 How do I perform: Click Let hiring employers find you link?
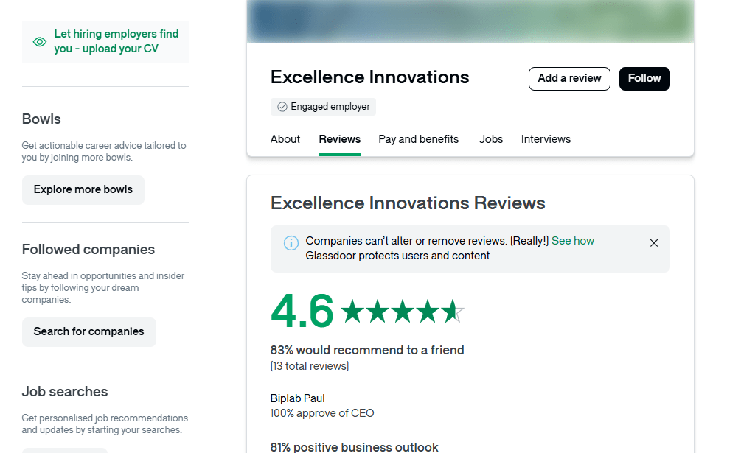(x=116, y=41)
